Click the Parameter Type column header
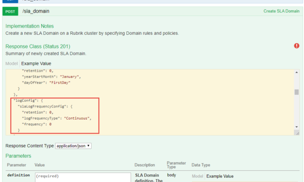The image size is (304, 182). (x=176, y=165)
